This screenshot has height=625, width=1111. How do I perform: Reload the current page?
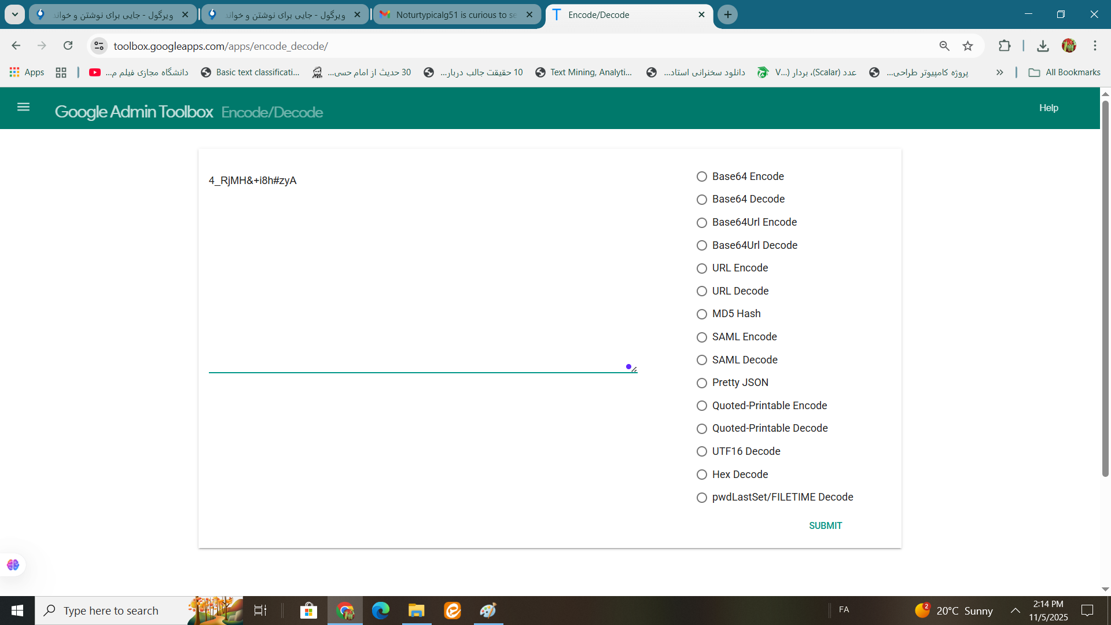68,46
